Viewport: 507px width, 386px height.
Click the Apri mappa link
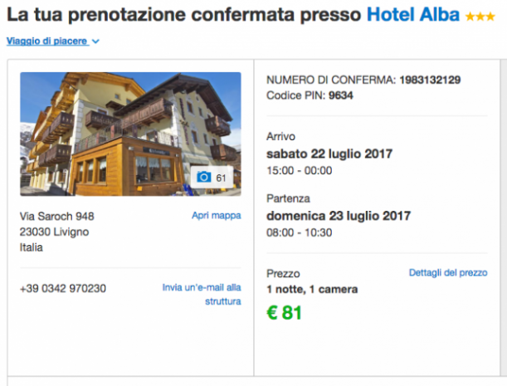(x=216, y=215)
